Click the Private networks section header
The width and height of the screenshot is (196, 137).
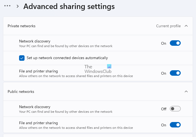(x=22, y=26)
